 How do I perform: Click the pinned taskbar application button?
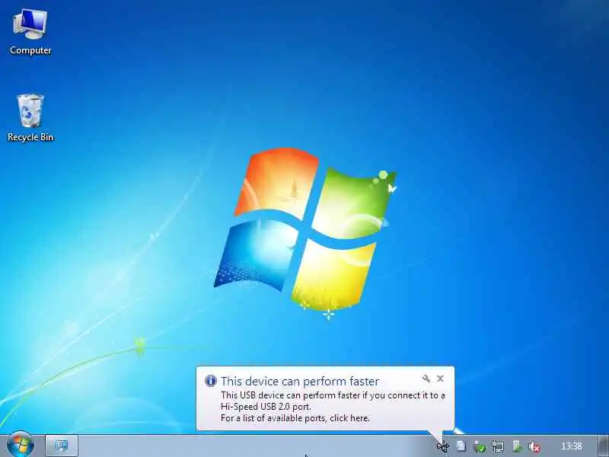click(x=62, y=446)
